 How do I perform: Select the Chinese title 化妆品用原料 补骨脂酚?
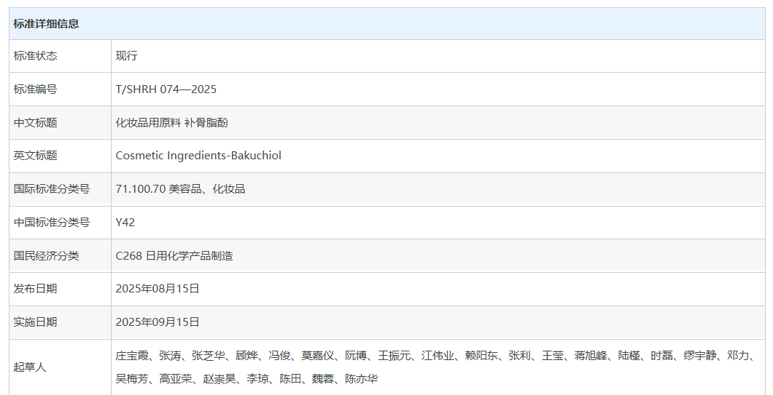(x=171, y=123)
